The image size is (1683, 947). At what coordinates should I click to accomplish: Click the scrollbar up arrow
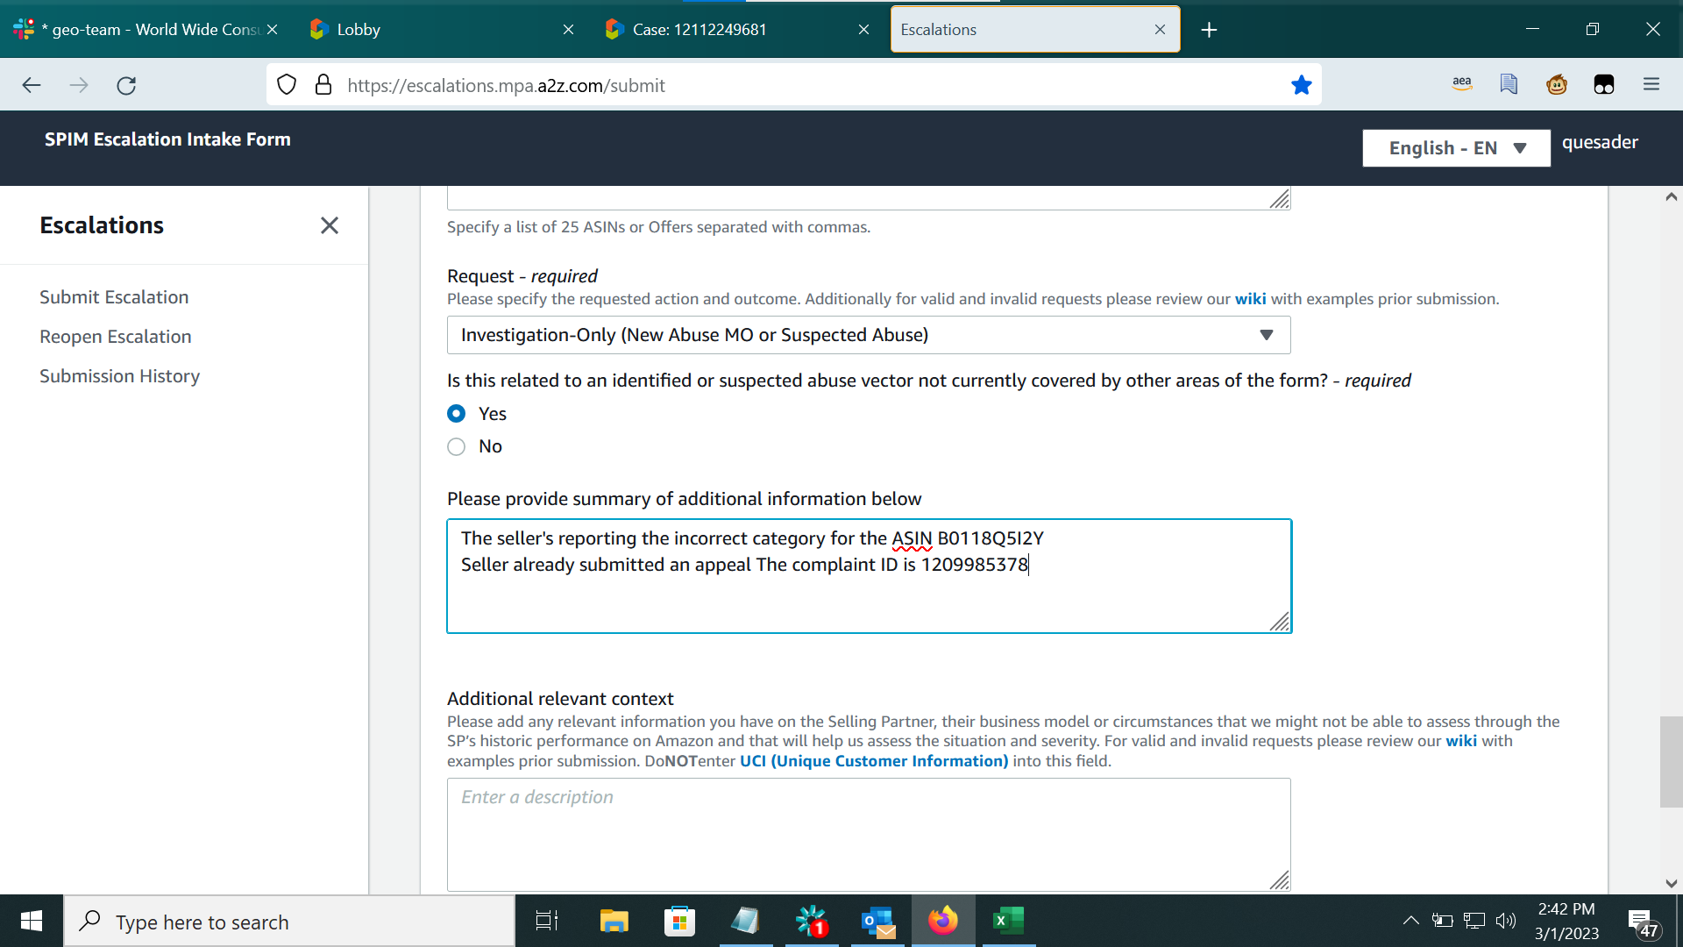click(1671, 196)
